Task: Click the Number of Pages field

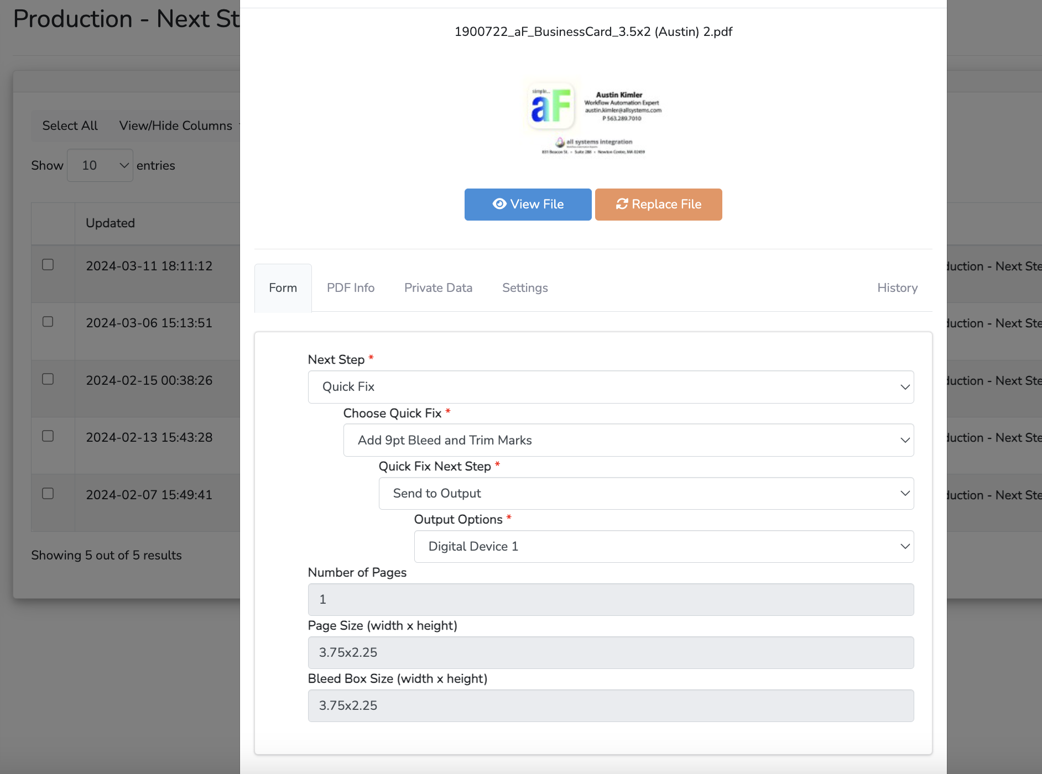Action: click(611, 599)
